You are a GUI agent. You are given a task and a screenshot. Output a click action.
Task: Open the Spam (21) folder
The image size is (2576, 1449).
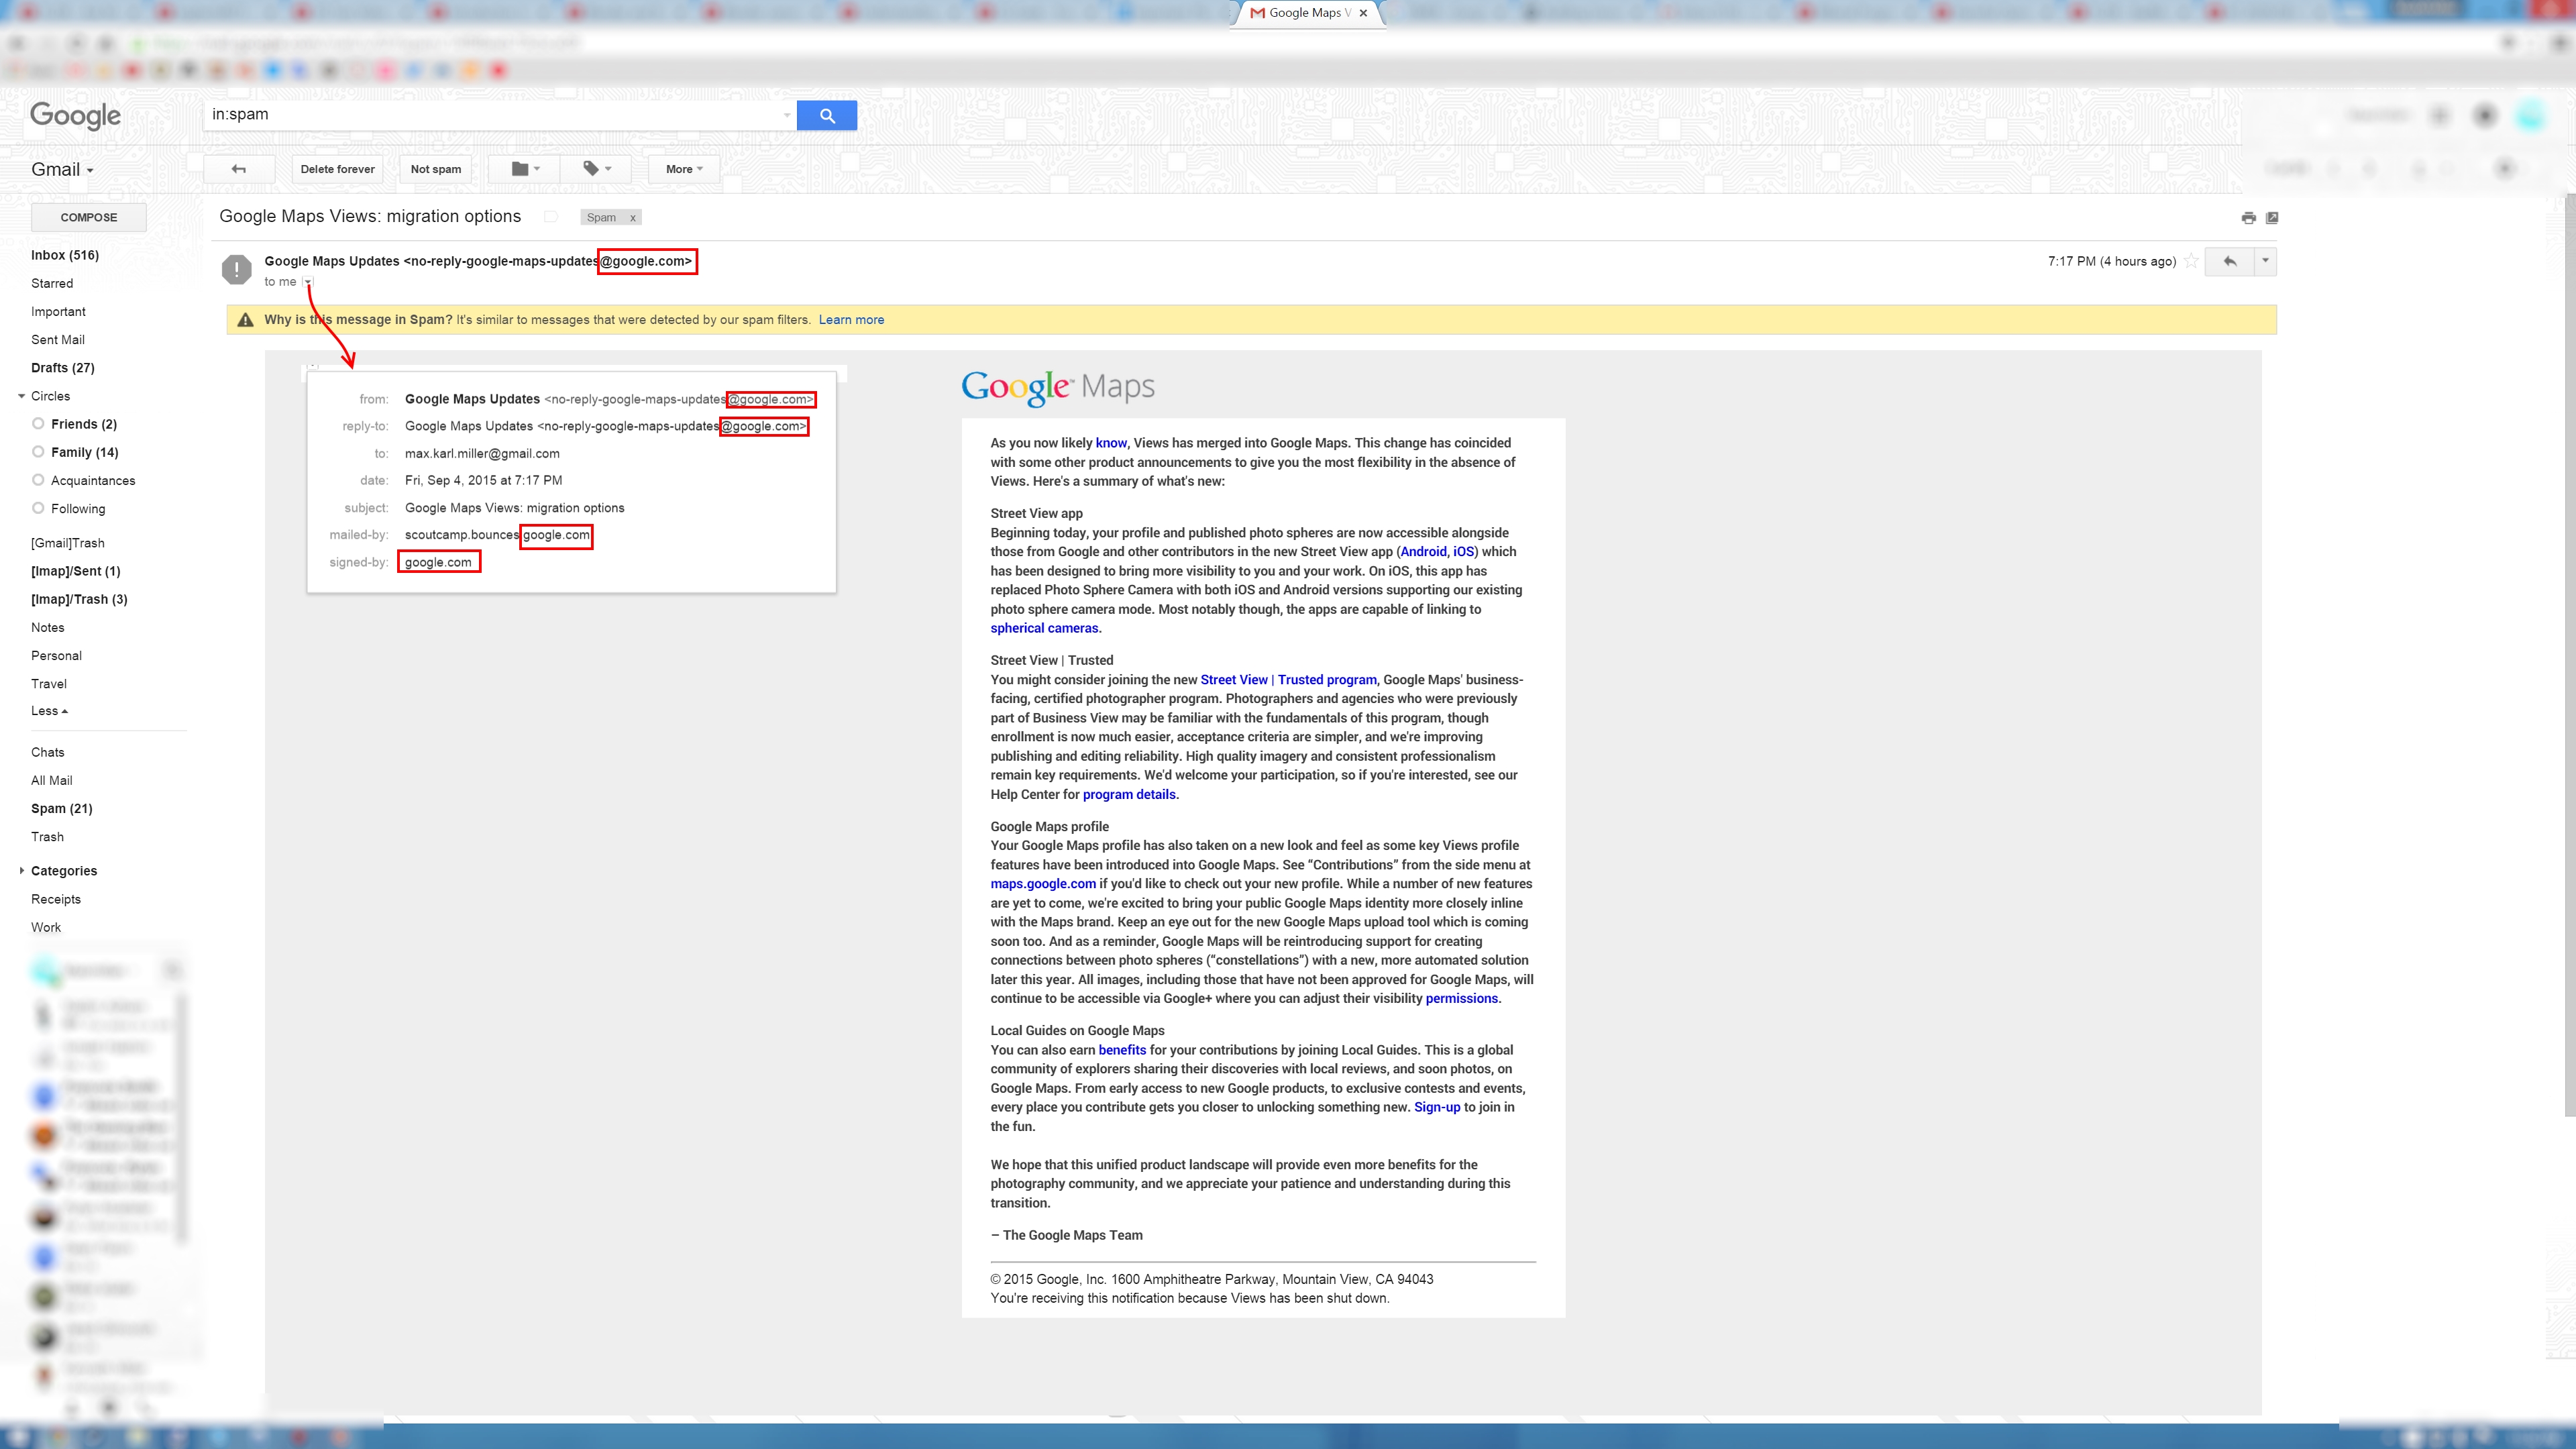(61, 808)
